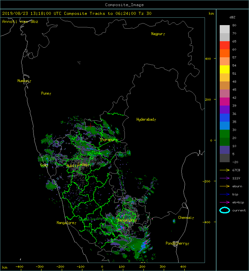
Task: Click the Pune city label
Action: click(x=45, y=93)
